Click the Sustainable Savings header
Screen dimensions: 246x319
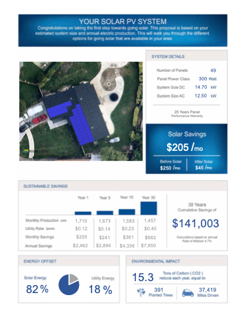pyautogui.click(x=46, y=186)
